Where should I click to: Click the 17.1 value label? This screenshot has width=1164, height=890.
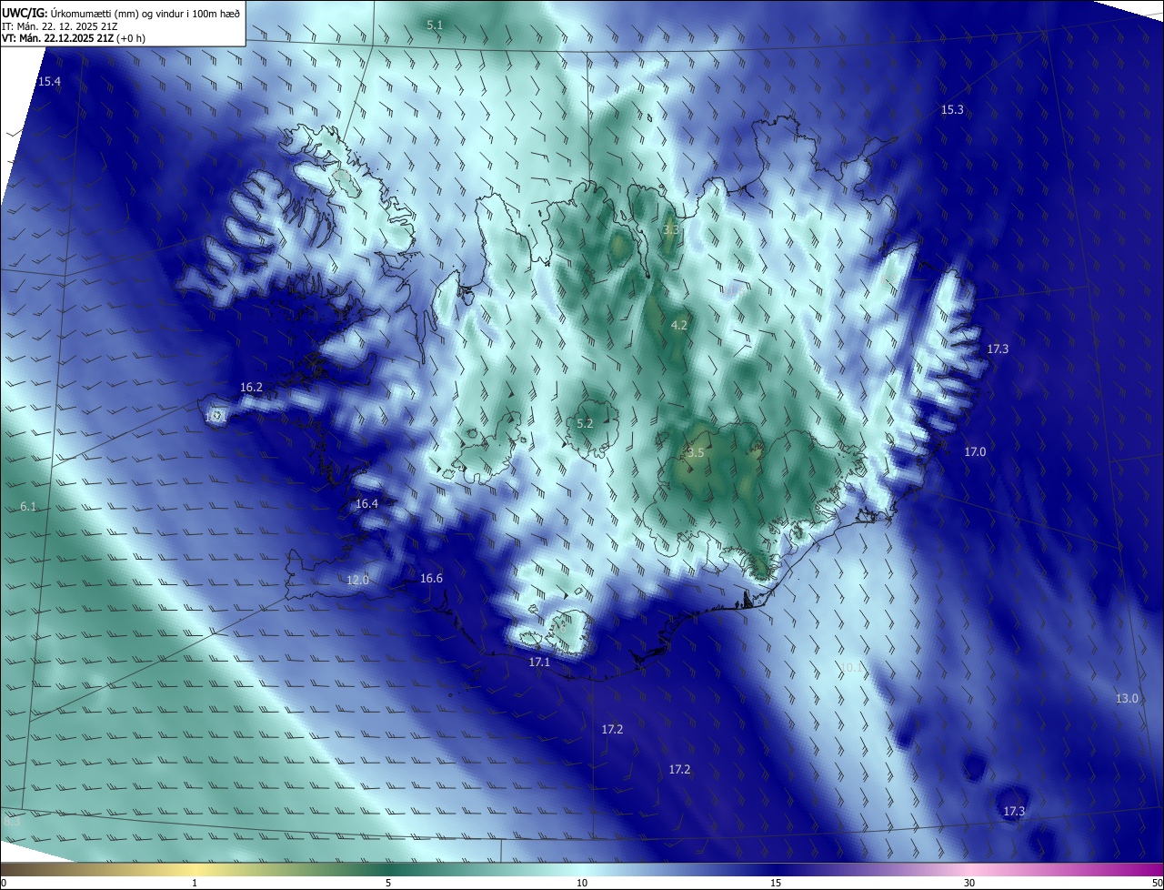click(x=539, y=662)
